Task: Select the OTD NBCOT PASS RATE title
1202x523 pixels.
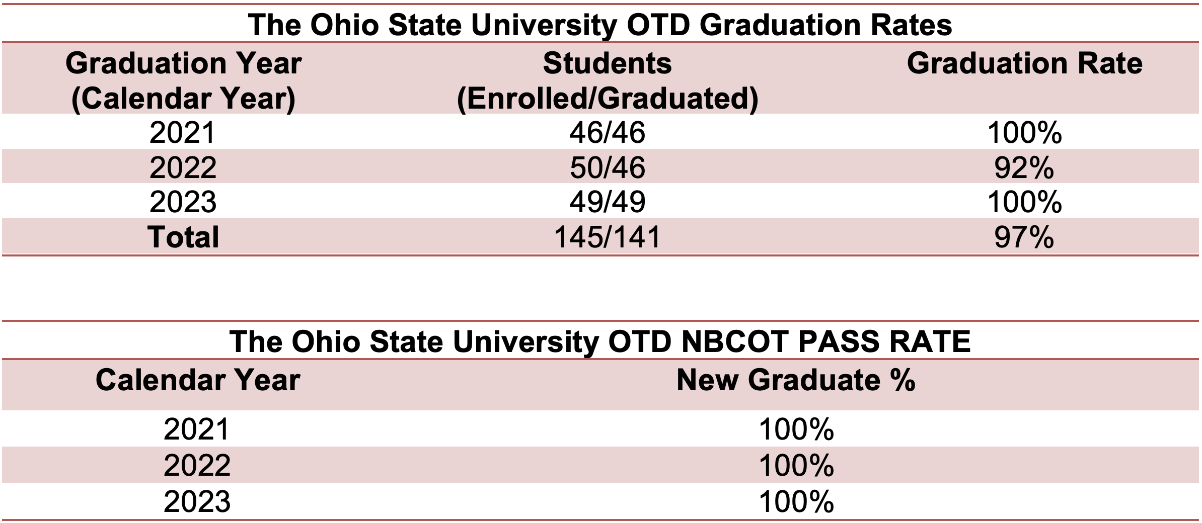Action: tap(600, 341)
